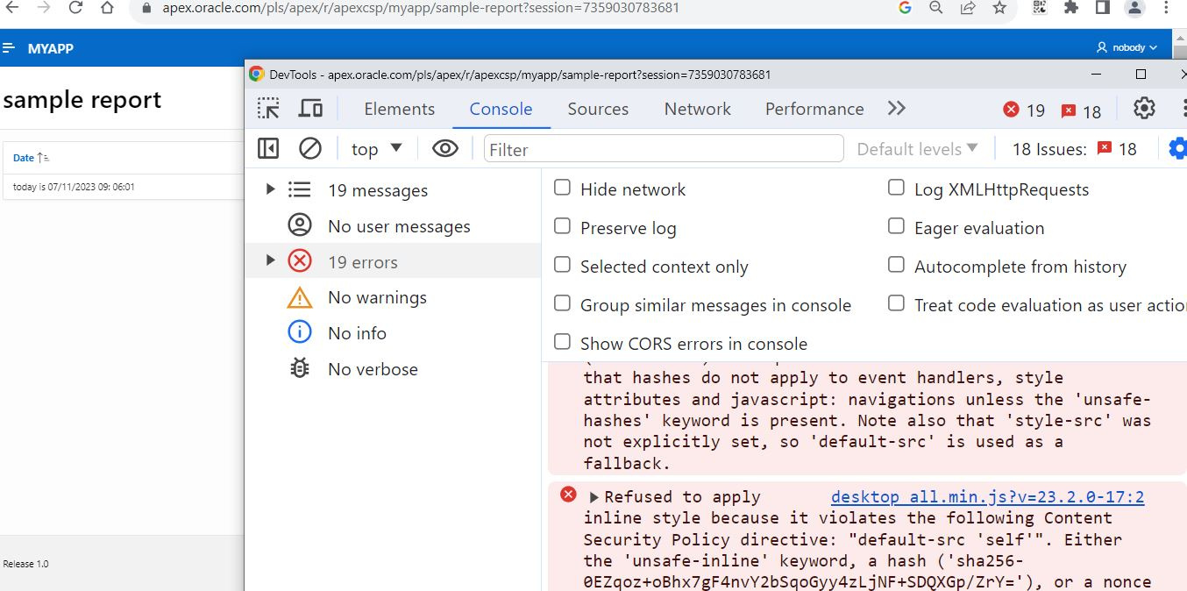Open the QR code extension icon

point(1041,8)
